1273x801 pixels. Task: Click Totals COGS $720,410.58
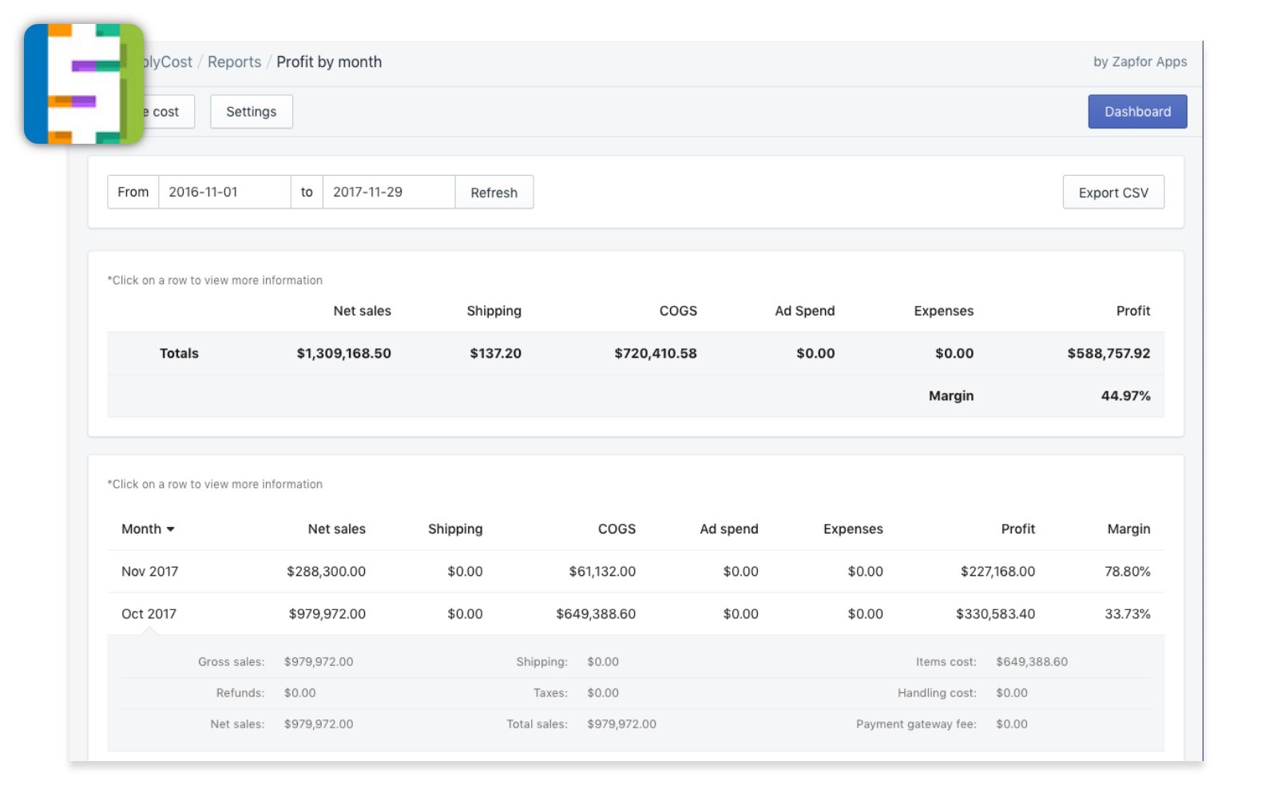pos(655,354)
